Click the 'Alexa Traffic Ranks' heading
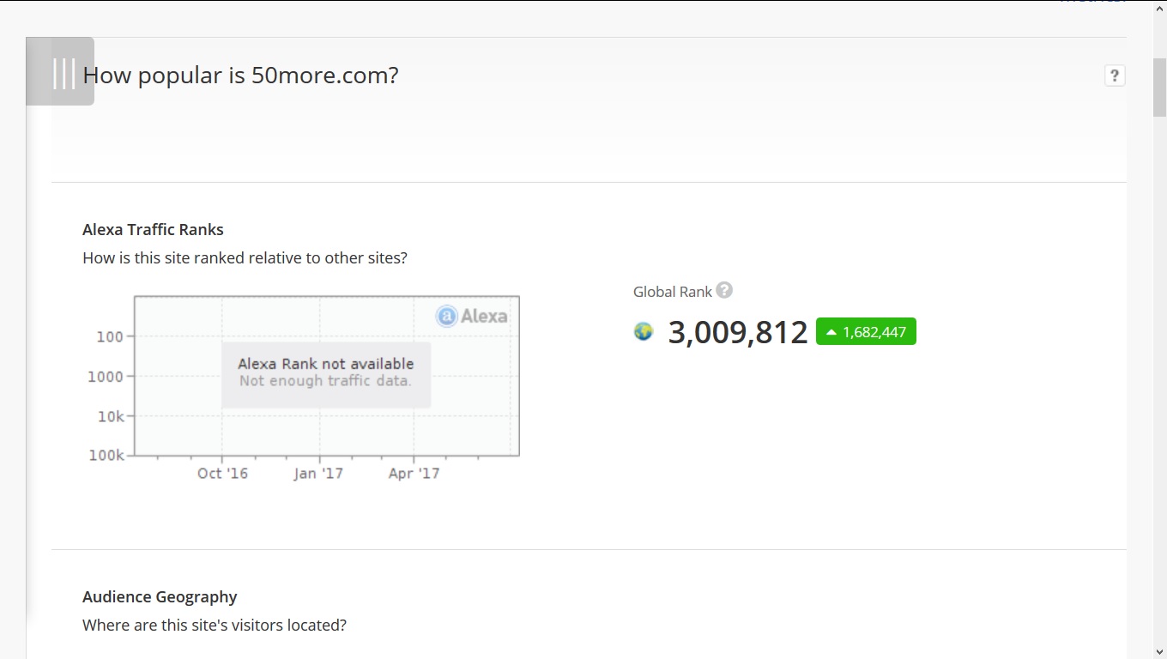The height and width of the screenshot is (659, 1167). pyautogui.click(x=153, y=229)
